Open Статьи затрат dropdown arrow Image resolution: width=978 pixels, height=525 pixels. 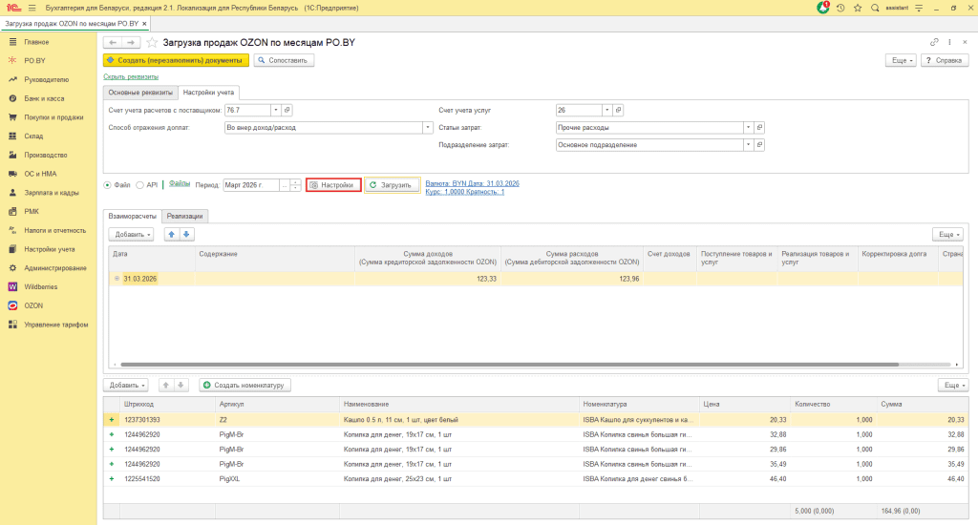click(x=749, y=127)
